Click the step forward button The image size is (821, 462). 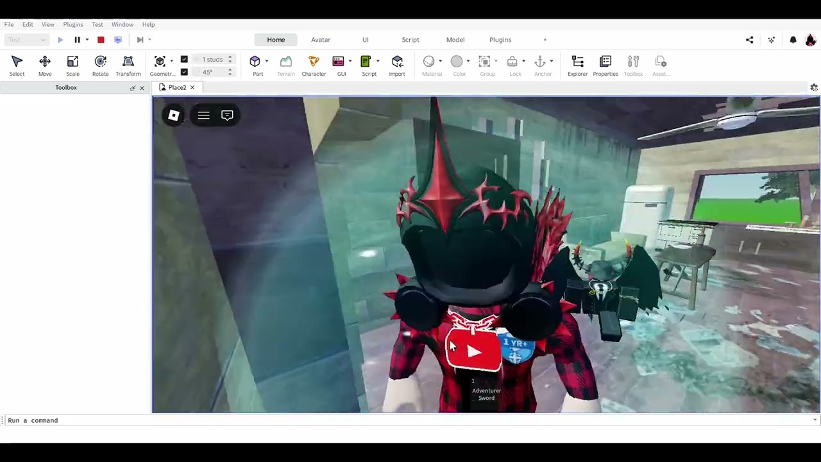140,40
